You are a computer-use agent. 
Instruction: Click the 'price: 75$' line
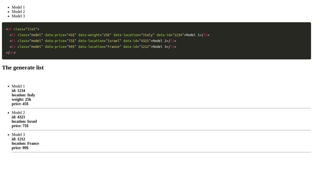point(20,126)
